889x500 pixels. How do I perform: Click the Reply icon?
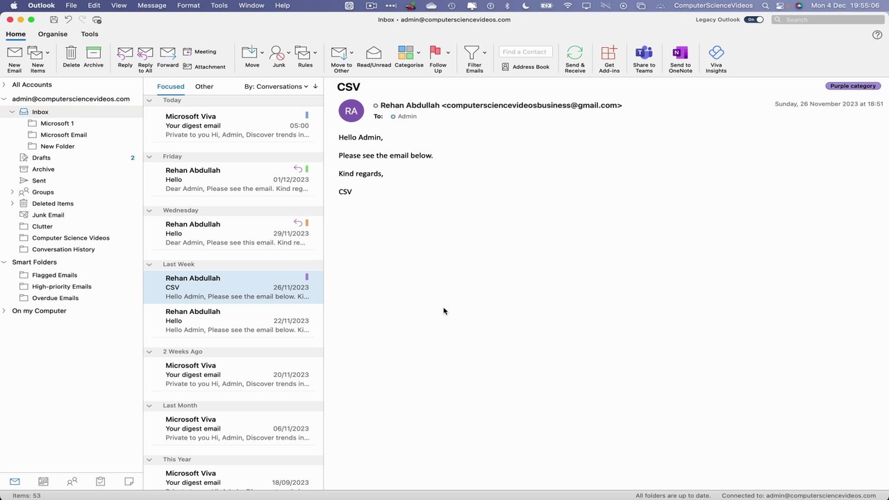click(x=125, y=53)
